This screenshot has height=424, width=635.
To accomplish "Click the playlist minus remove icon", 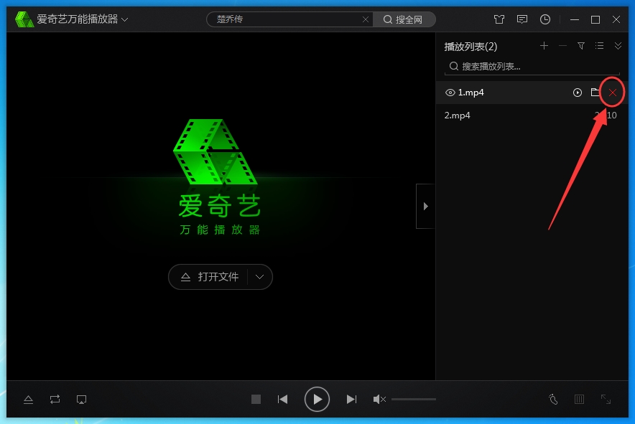I will click(562, 46).
